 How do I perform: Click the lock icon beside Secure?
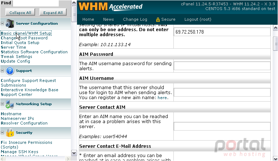[158, 19]
